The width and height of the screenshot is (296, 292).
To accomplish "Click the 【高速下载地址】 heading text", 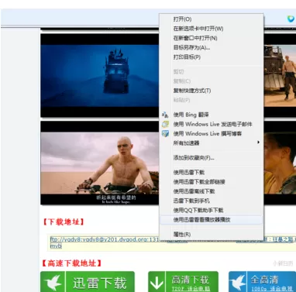I will point(72,263).
